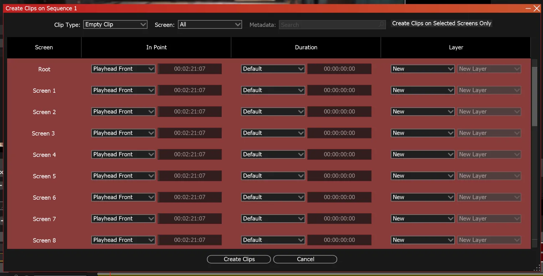The image size is (543, 276).
Task: Open Screen 3 Layer mode dropdown
Action: (x=423, y=133)
